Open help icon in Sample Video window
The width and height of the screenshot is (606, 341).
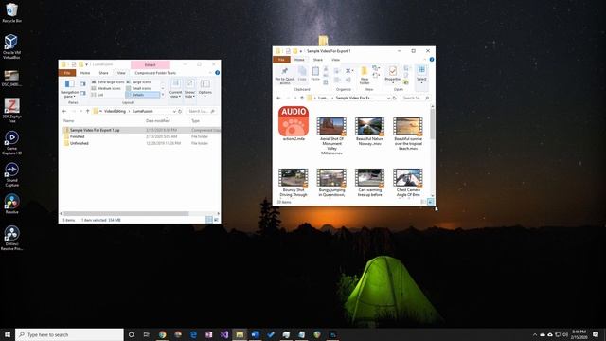432,60
